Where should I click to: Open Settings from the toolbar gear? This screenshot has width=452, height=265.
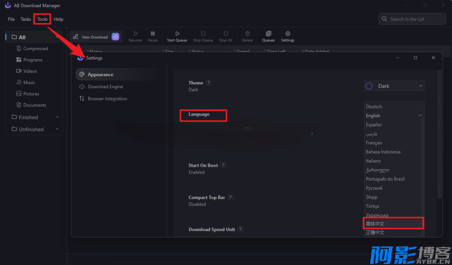pos(288,37)
